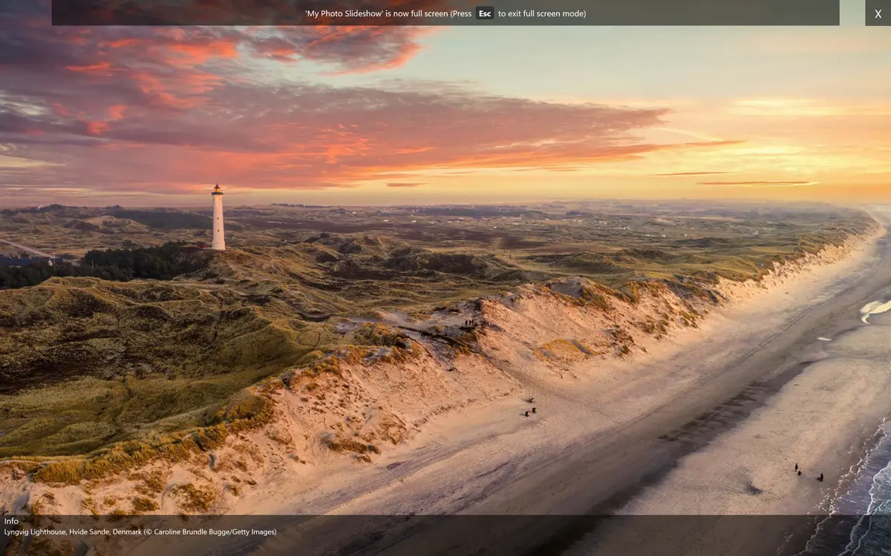
Task: Click the group standing atop the dune
Action: pos(468,323)
